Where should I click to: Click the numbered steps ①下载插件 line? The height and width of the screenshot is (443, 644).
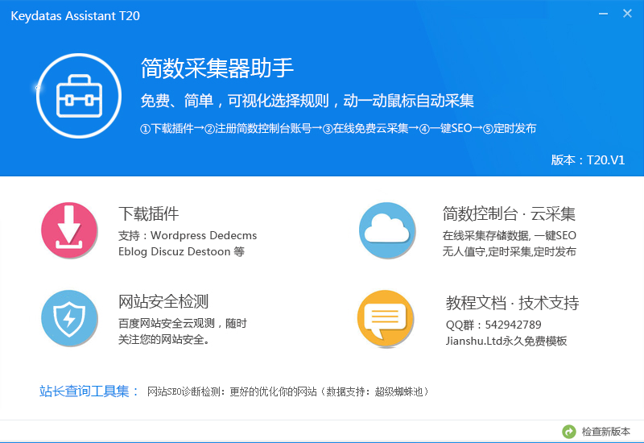pos(338,129)
